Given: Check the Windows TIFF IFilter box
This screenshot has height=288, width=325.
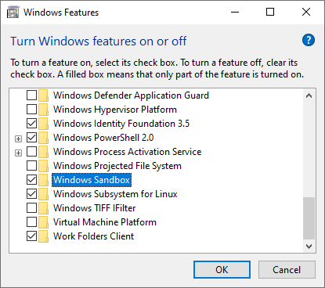Looking at the screenshot, I should point(31,208).
